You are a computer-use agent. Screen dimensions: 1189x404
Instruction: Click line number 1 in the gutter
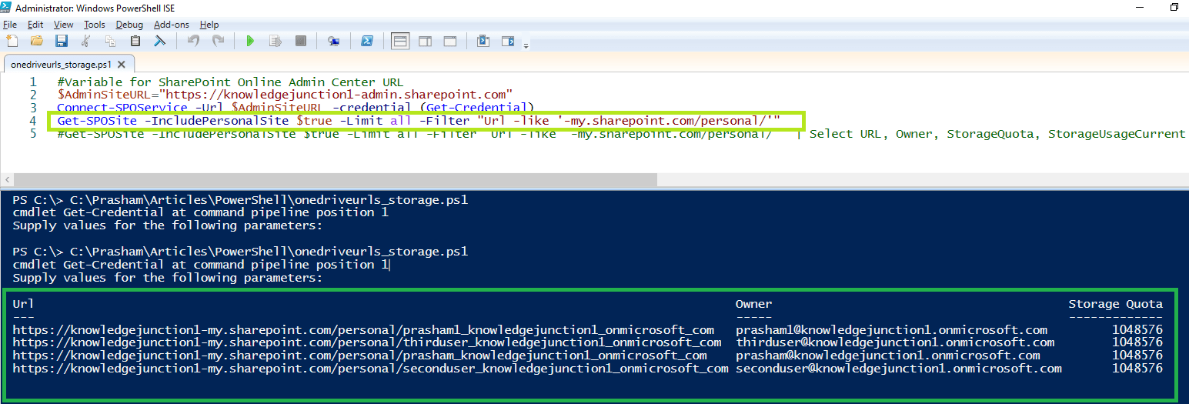(x=32, y=82)
